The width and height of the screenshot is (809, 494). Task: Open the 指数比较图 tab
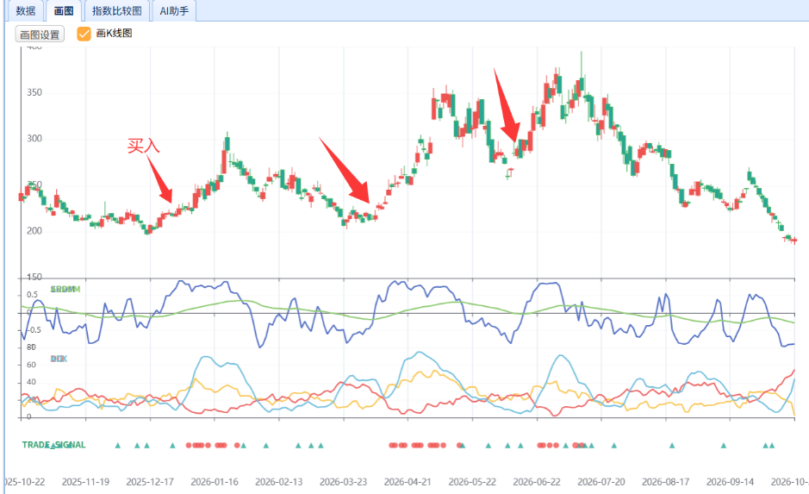coord(116,11)
